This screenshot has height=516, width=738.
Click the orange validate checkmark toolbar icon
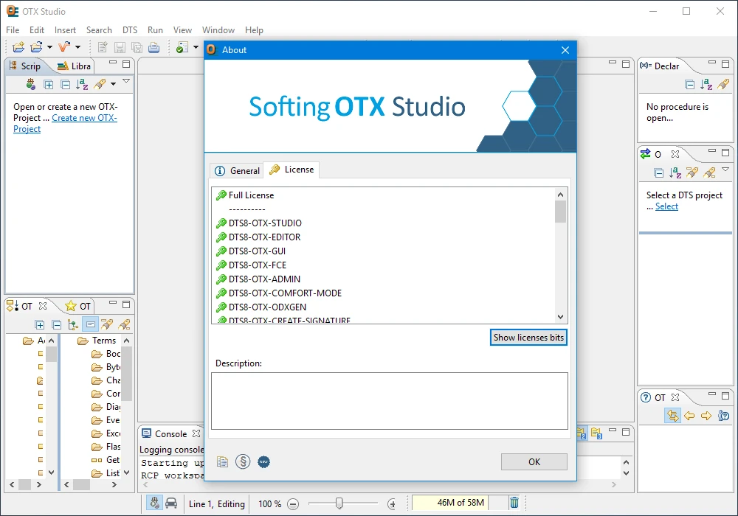click(63, 47)
